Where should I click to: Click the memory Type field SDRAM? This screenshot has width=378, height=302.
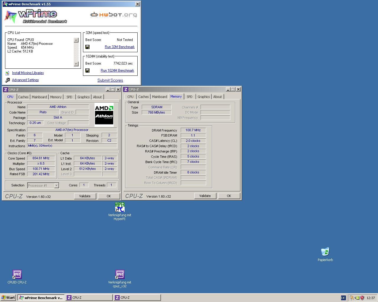click(157, 107)
